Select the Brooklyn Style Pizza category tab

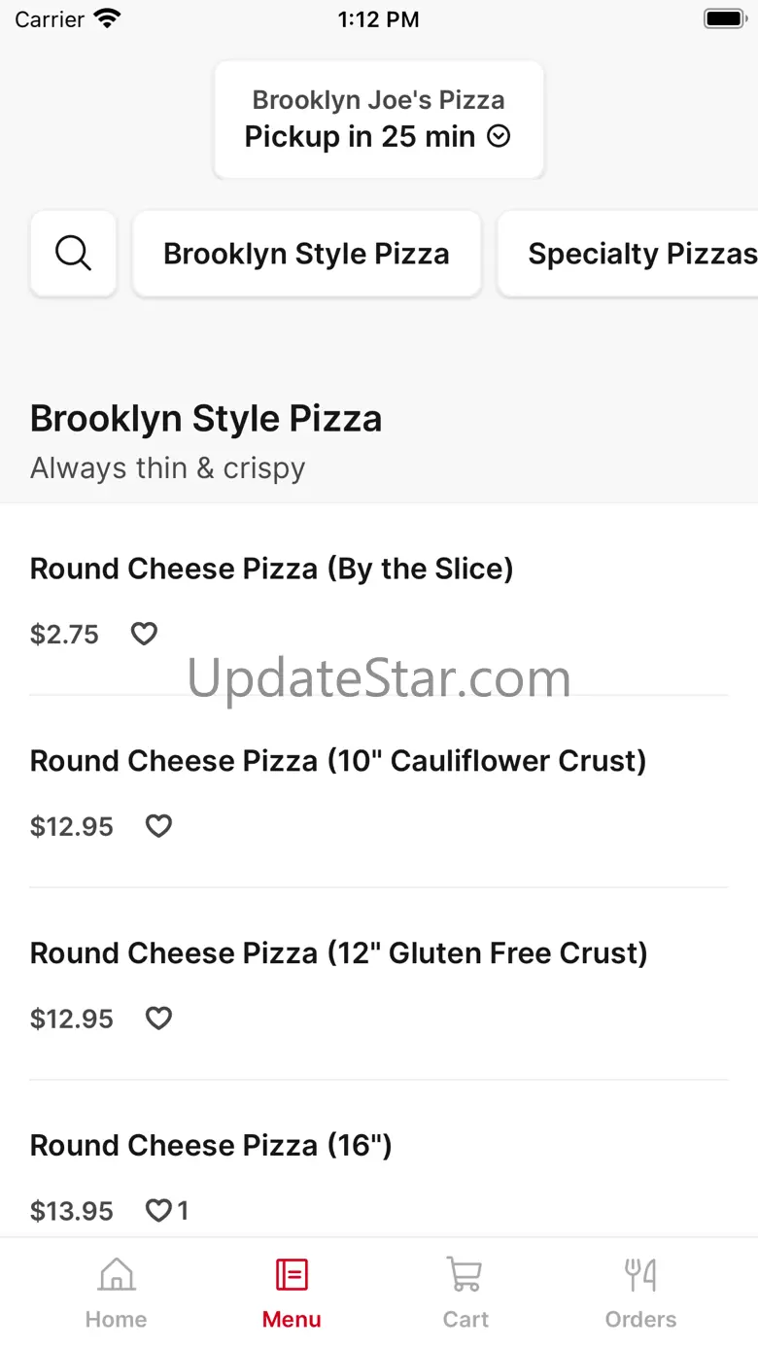[306, 254]
